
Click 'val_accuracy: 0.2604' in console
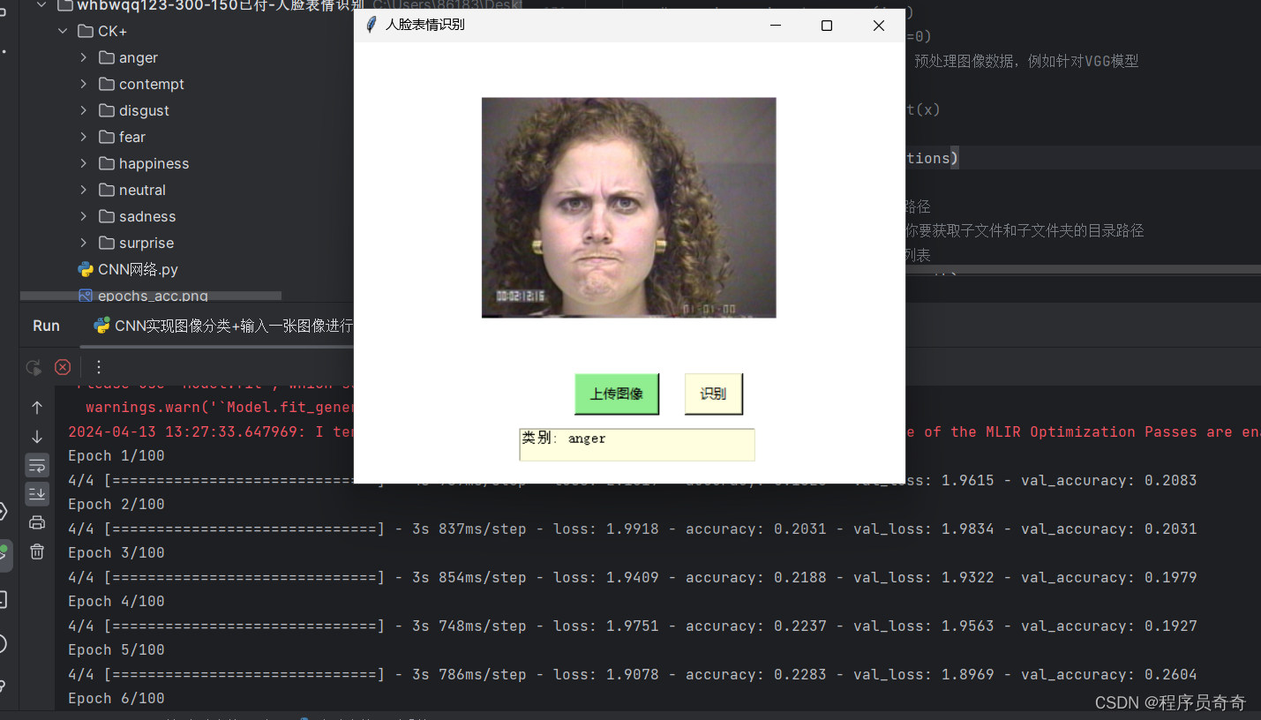point(1108,675)
